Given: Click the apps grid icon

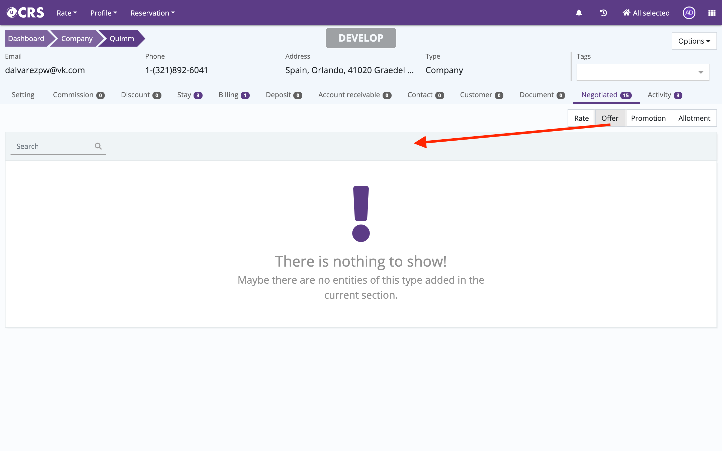Looking at the screenshot, I should [712, 13].
